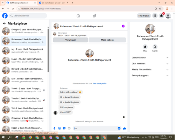Screen dimensions: 175x140
Task: Expand Chat members section
Action: click(x=150, y=64)
